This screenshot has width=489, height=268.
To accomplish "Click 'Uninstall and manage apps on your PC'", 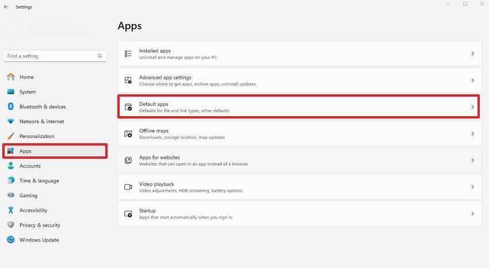I will (x=178, y=58).
